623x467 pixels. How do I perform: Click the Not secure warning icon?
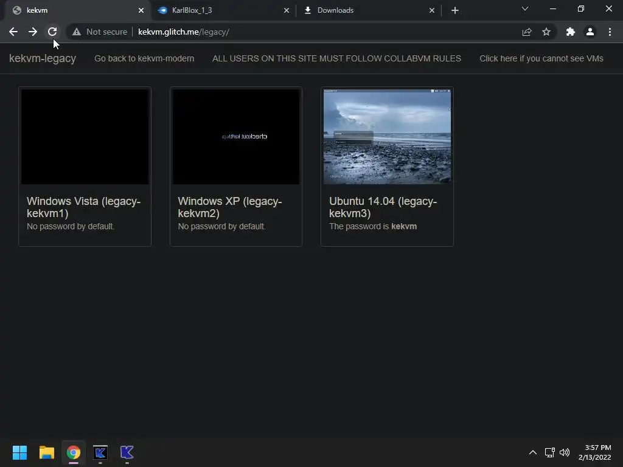click(77, 32)
